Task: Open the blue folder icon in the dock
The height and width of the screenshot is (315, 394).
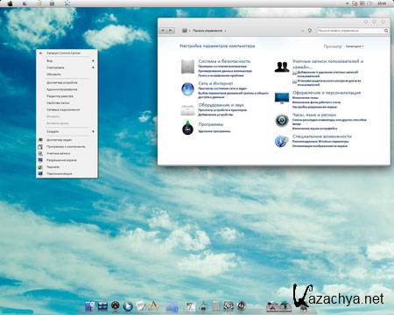Action: click(x=172, y=306)
